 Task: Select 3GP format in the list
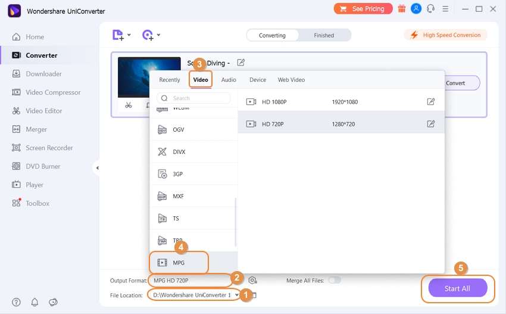pyautogui.click(x=193, y=174)
